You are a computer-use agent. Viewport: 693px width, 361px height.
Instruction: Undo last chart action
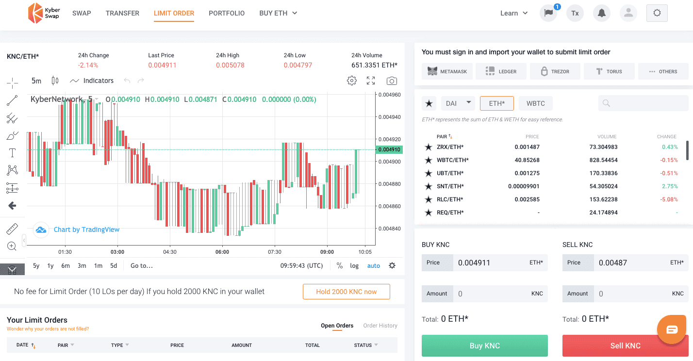click(x=127, y=81)
